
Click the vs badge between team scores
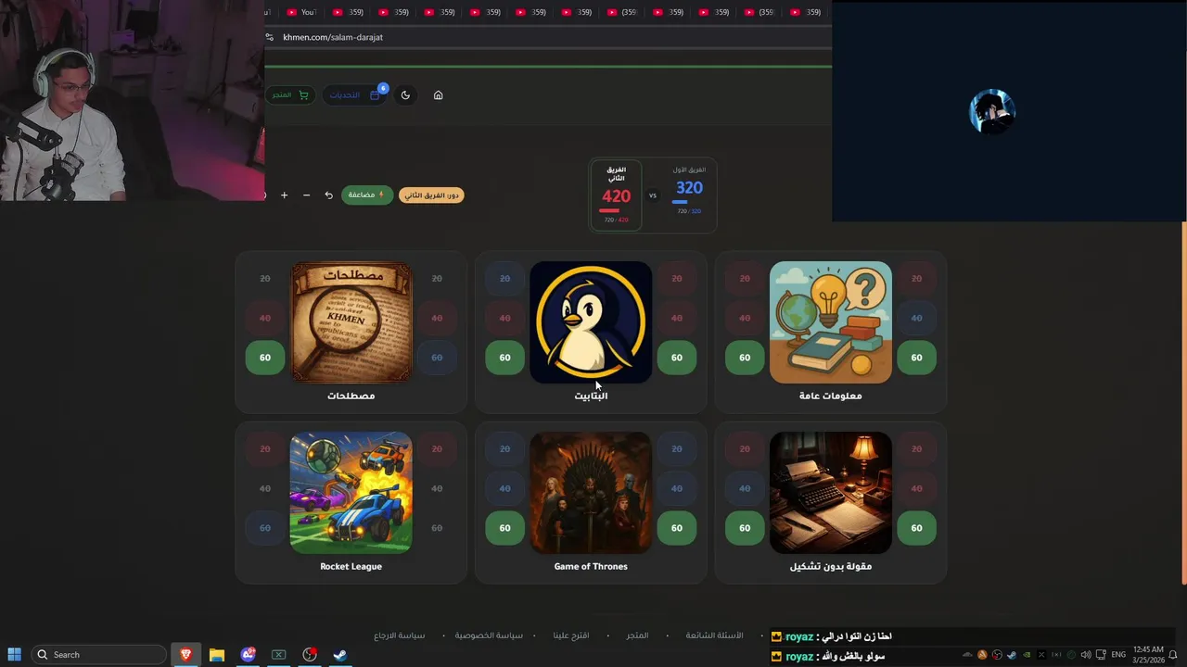coord(652,195)
